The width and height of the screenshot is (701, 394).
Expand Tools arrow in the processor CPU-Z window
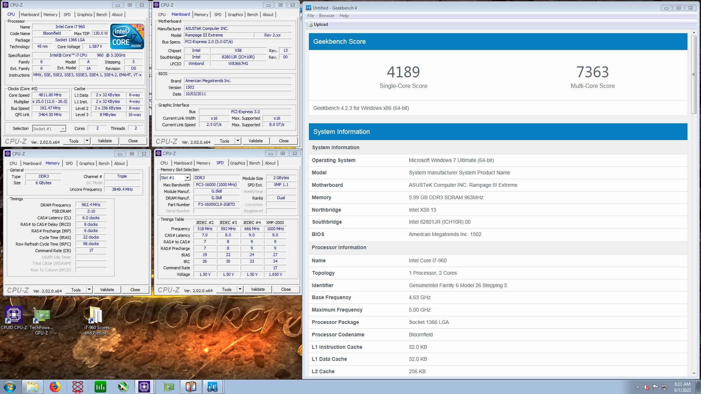tap(87, 141)
